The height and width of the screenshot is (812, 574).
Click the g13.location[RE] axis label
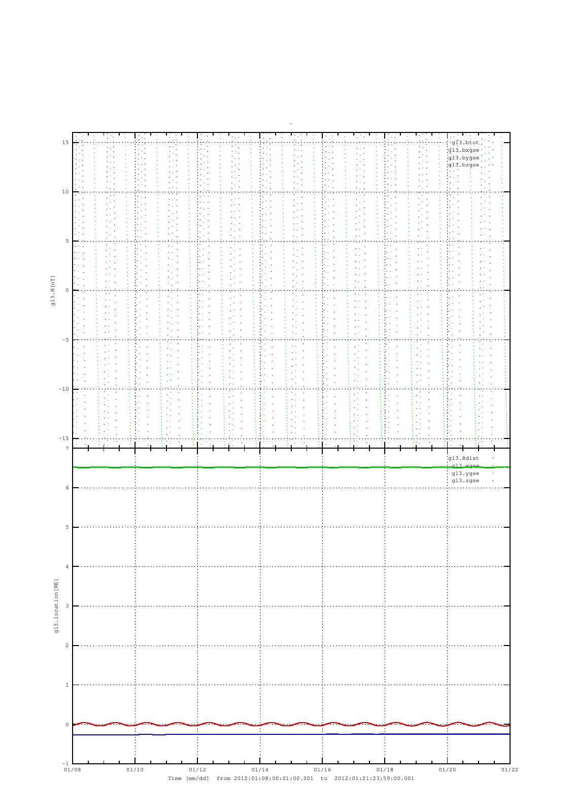tap(56, 606)
